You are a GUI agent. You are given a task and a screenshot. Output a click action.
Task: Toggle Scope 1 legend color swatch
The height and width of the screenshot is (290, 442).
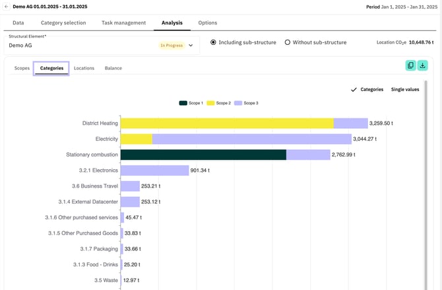tap(183, 103)
